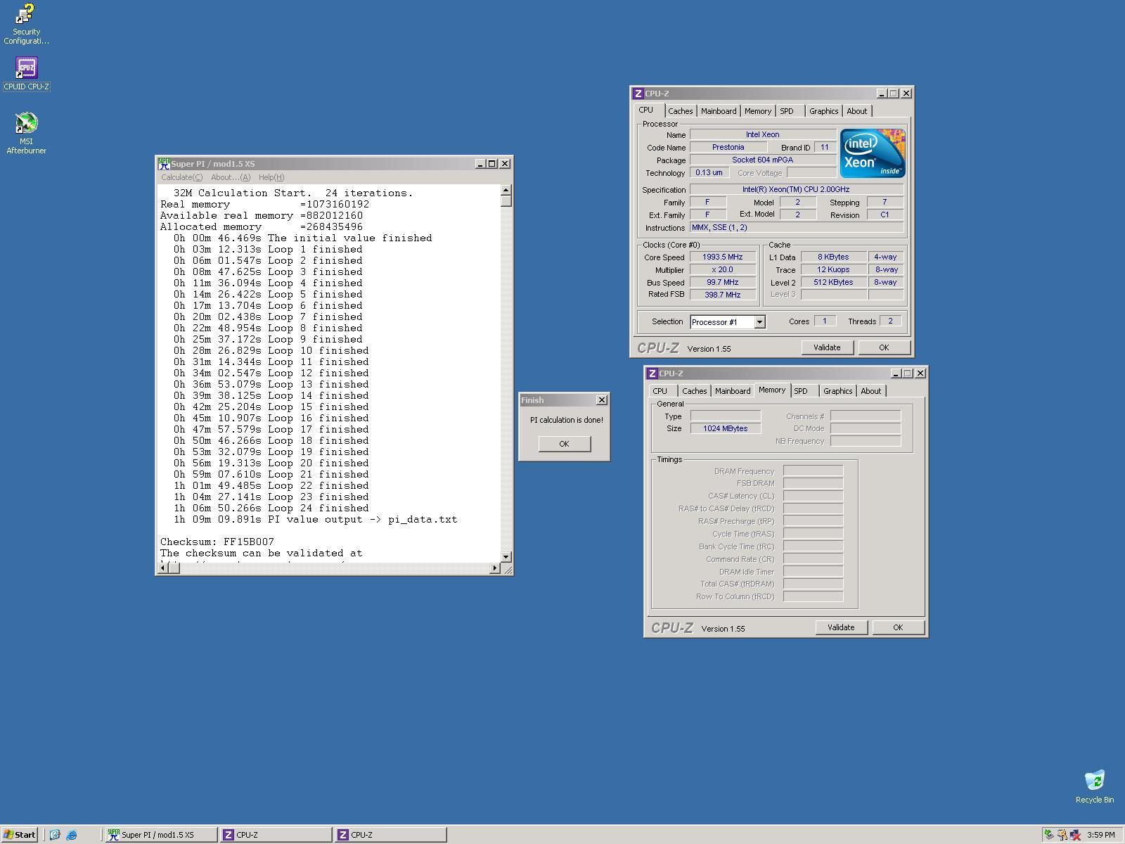Image resolution: width=1125 pixels, height=844 pixels.
Task: Click the Super PI horizontal scrollbar right arrow
Action: point(494,568)
